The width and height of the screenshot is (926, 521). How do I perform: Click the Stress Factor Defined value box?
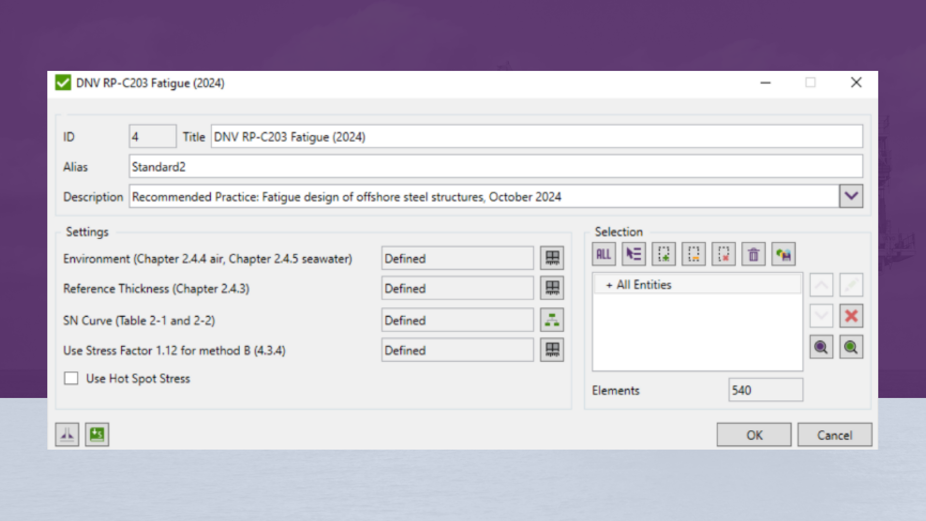coord(458,350)
